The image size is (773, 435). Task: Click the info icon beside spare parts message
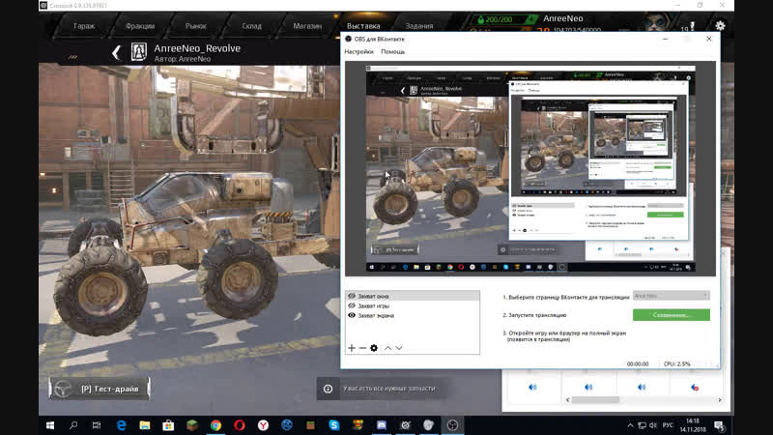(328, 389)
